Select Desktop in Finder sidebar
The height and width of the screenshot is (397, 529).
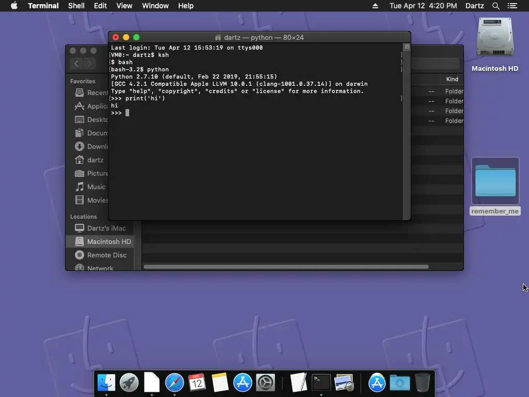tap(91, 119)
